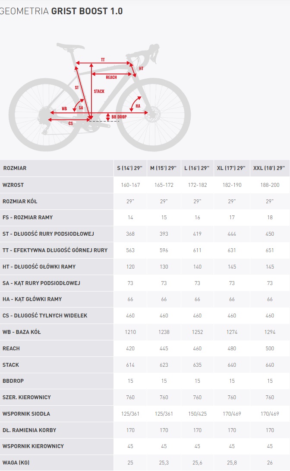Screen dimensions: 290x471
Task: Click the GEOMETRIA GRIST BOOST 1.0 heading
Action: (x=61, y=11)
